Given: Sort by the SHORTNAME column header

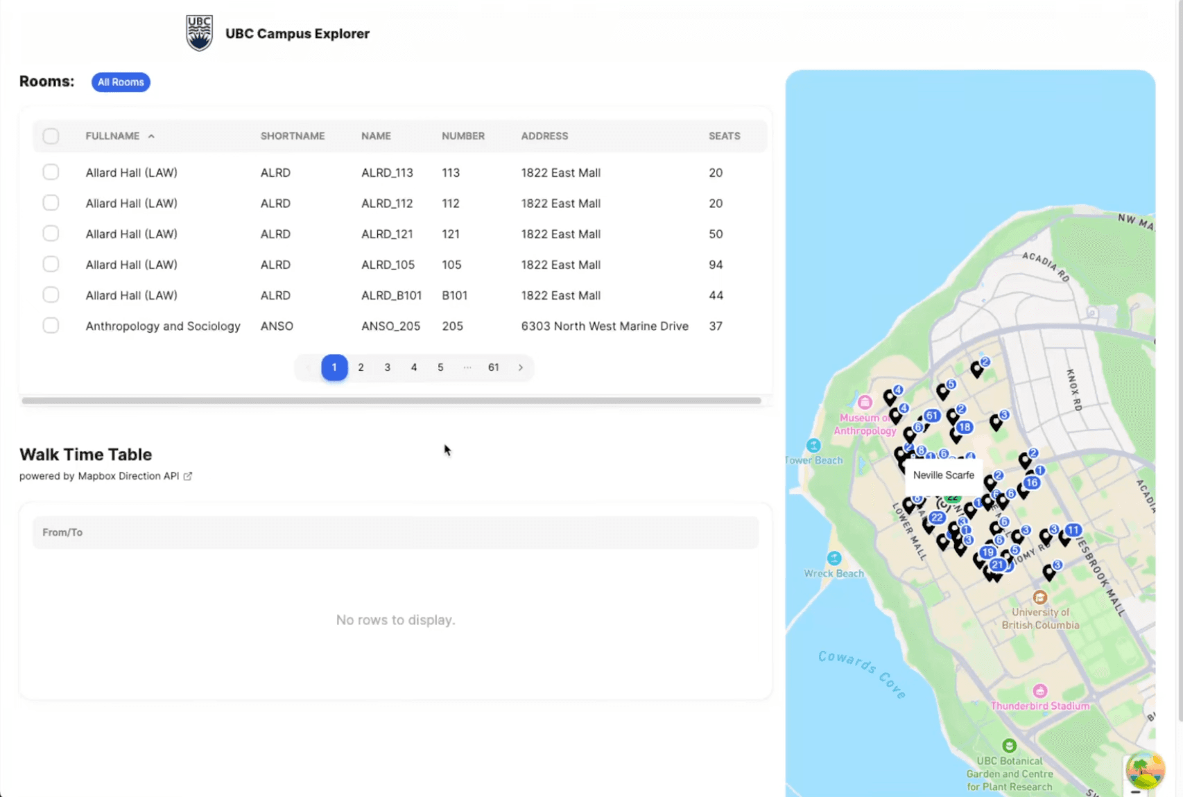Looking at the screenshot, I should (293, 136).
